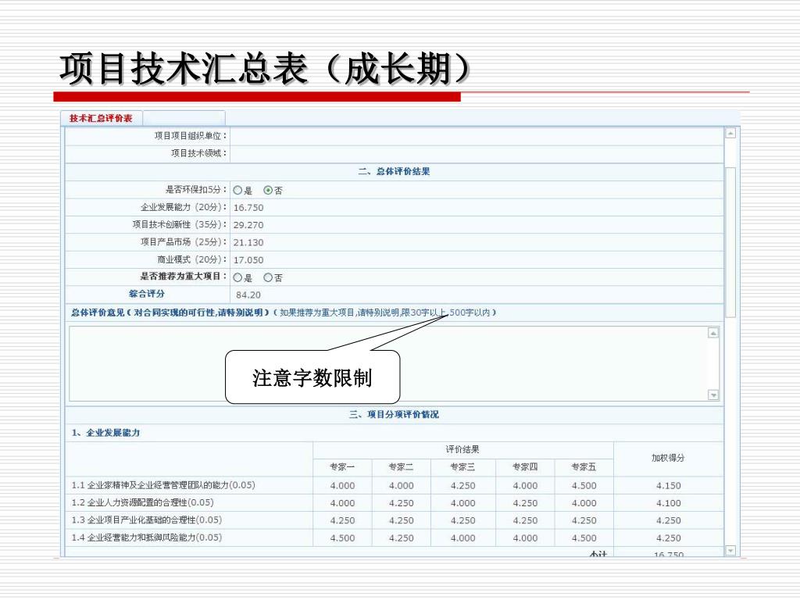Click the text area scroll up arrow
The height and width of the screenshot is (600, 800).
tap(713, 333)
